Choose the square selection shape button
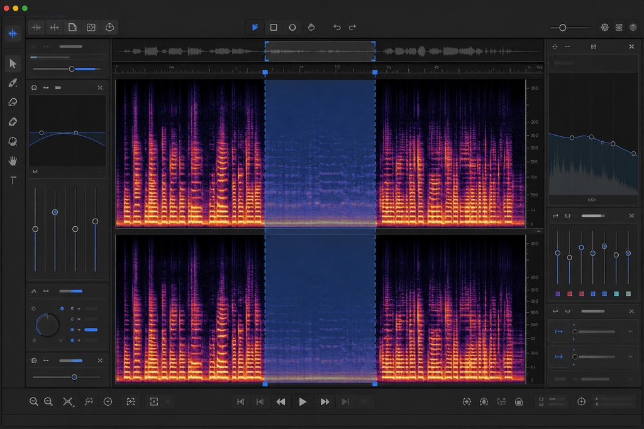 (x=274, y=27)
